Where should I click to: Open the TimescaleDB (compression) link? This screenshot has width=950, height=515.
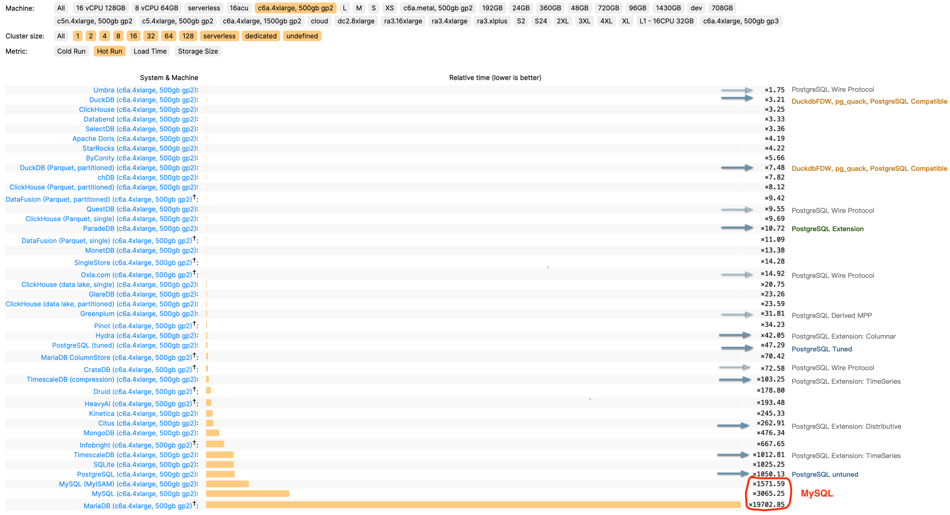(x=111, y=379)
